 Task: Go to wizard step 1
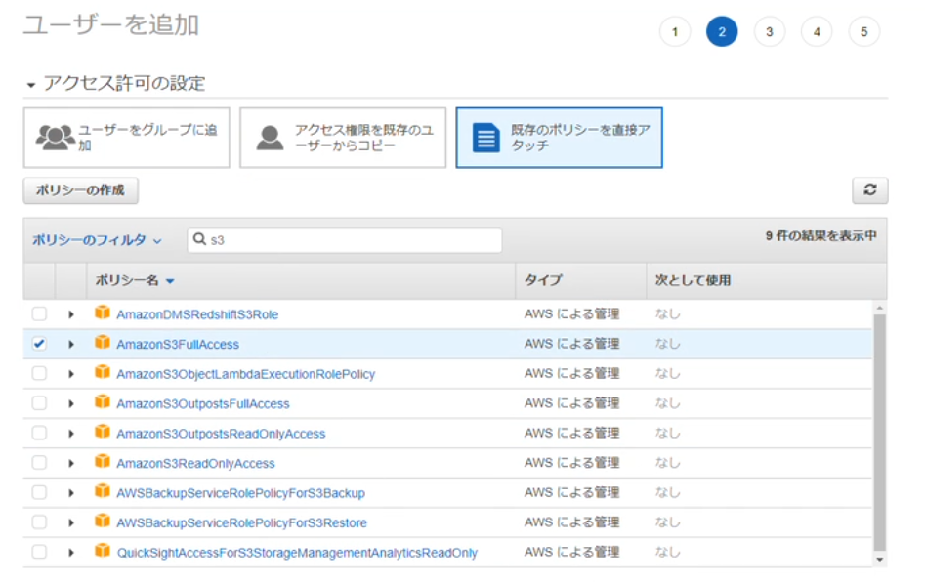pos(675,32)
